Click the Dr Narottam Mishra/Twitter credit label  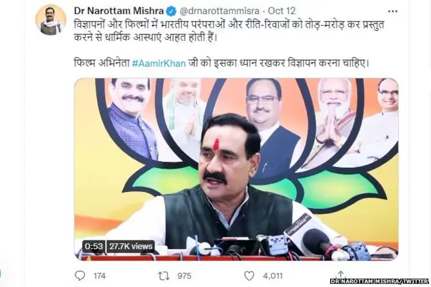pyautogui.click(x=379, y=281)
